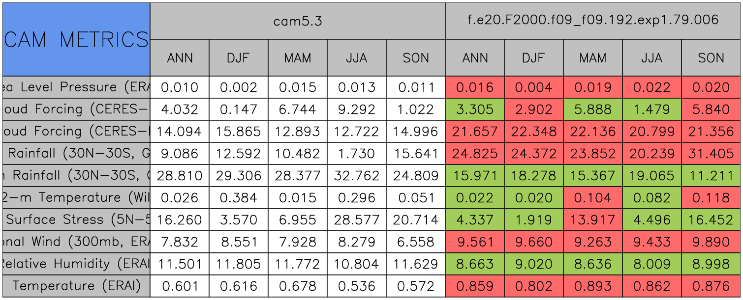Viewport: 743px width, 300px height.
Task: Open the Sea Level Pressure row label
Action: [76, 87]
